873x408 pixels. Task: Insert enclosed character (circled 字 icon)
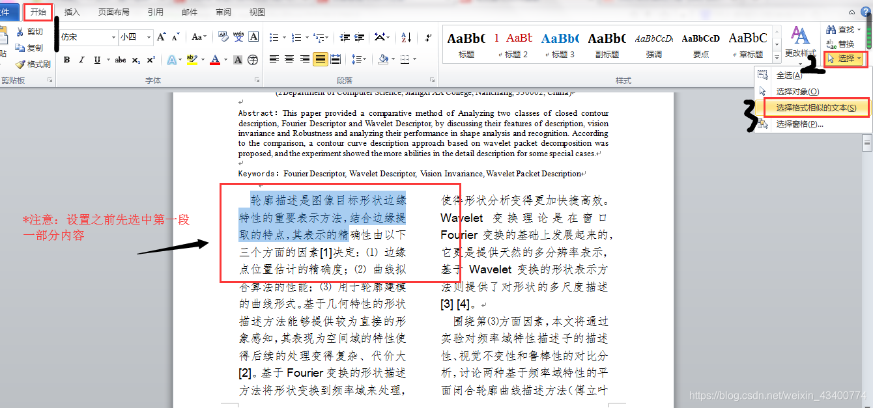point(253,60)
